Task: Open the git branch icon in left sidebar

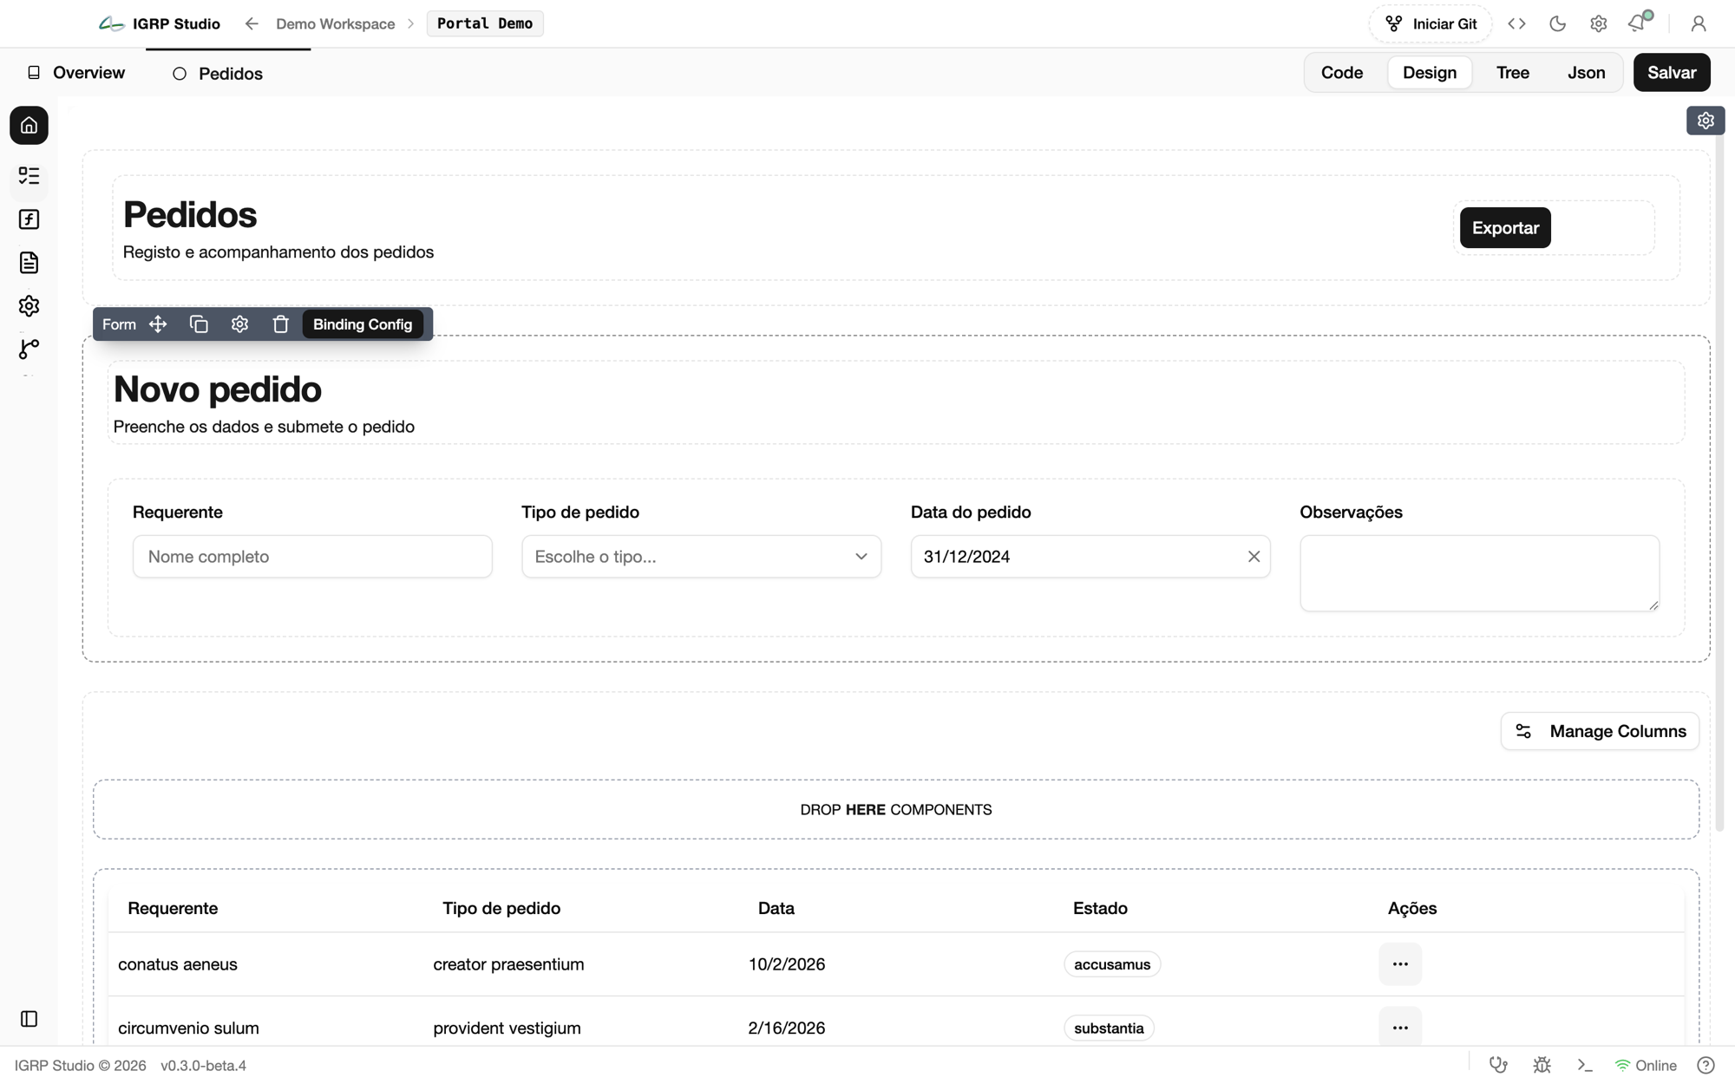Action: point(29,349)
